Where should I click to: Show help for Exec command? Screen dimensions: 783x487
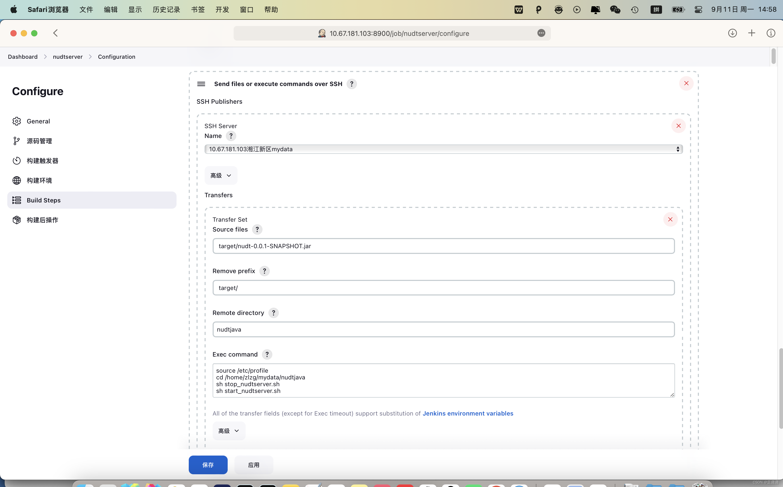(x=267, y=354)
